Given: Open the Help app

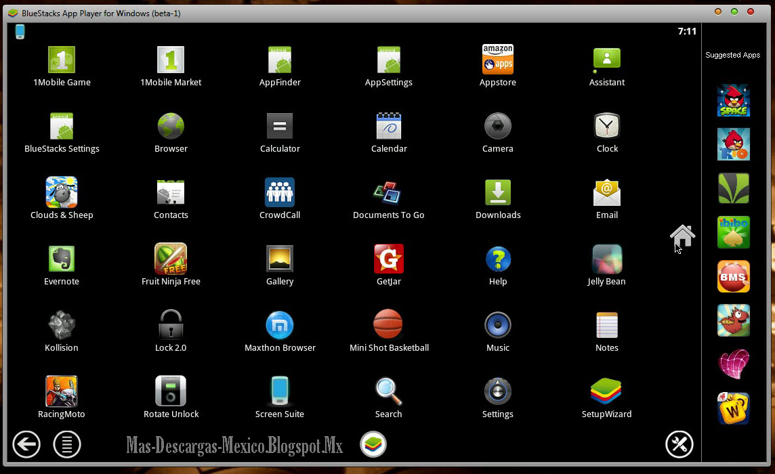Looking at the screenshot, I should pyautogui.click(x=498, y=259).
